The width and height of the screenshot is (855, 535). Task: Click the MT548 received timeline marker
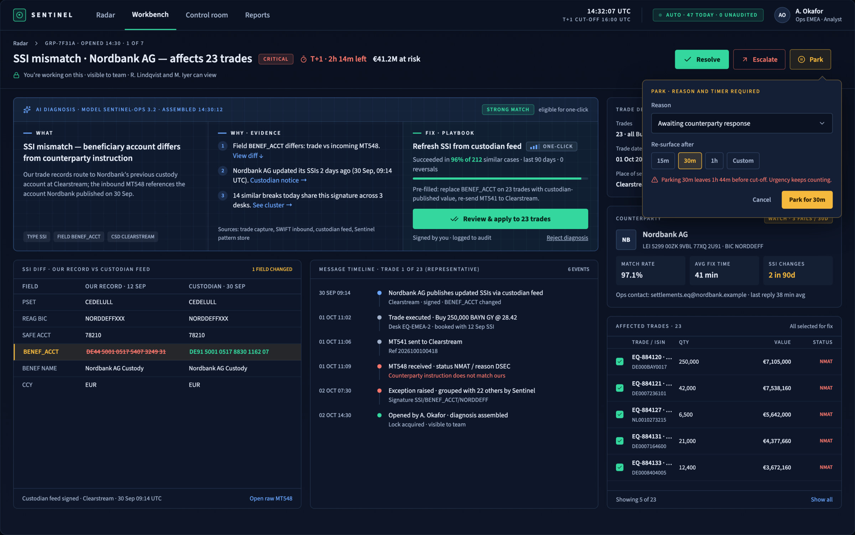[x=379, y=366]
